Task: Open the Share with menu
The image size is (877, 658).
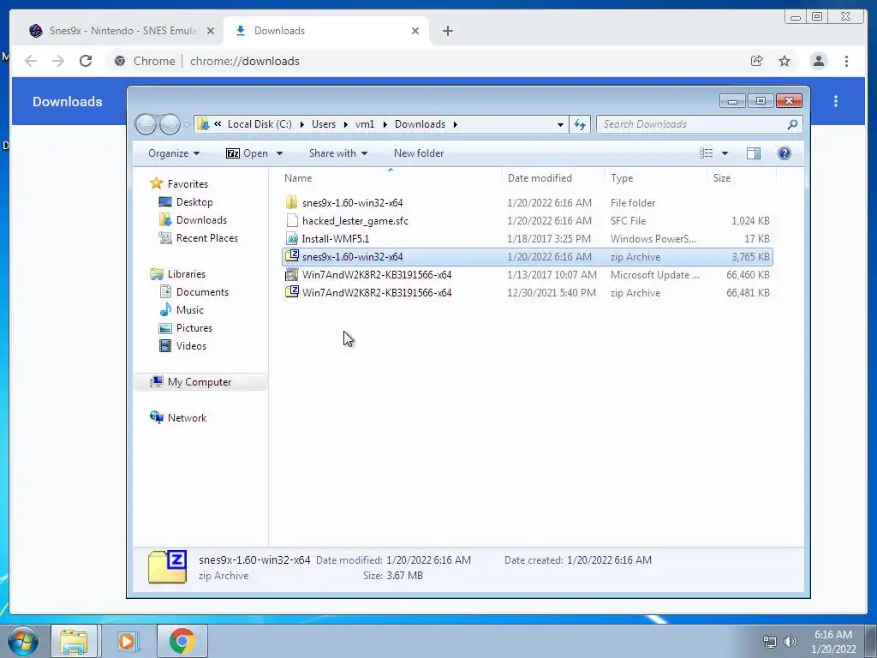Action: click(x=337, y=153)
